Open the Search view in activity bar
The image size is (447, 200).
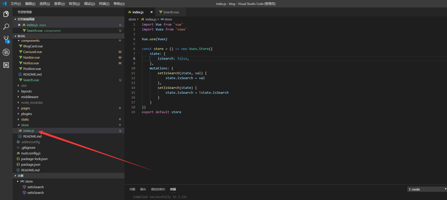(x=6, y=27)
